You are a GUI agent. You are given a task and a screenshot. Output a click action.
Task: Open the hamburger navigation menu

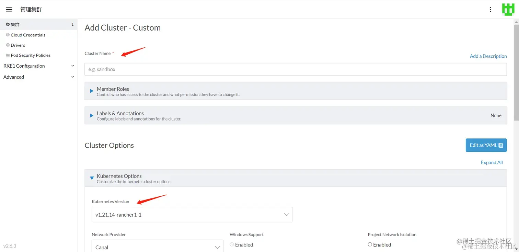(x=9, y=10)
